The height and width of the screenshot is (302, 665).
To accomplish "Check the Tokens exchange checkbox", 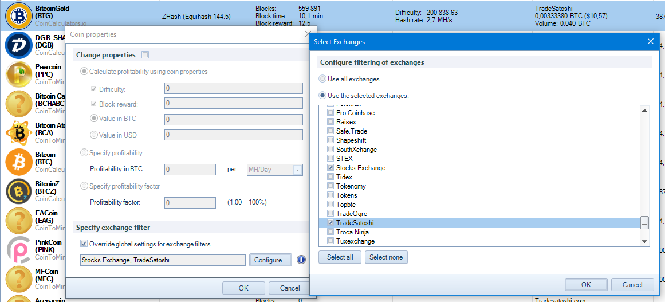I will (x=330, y=195).
